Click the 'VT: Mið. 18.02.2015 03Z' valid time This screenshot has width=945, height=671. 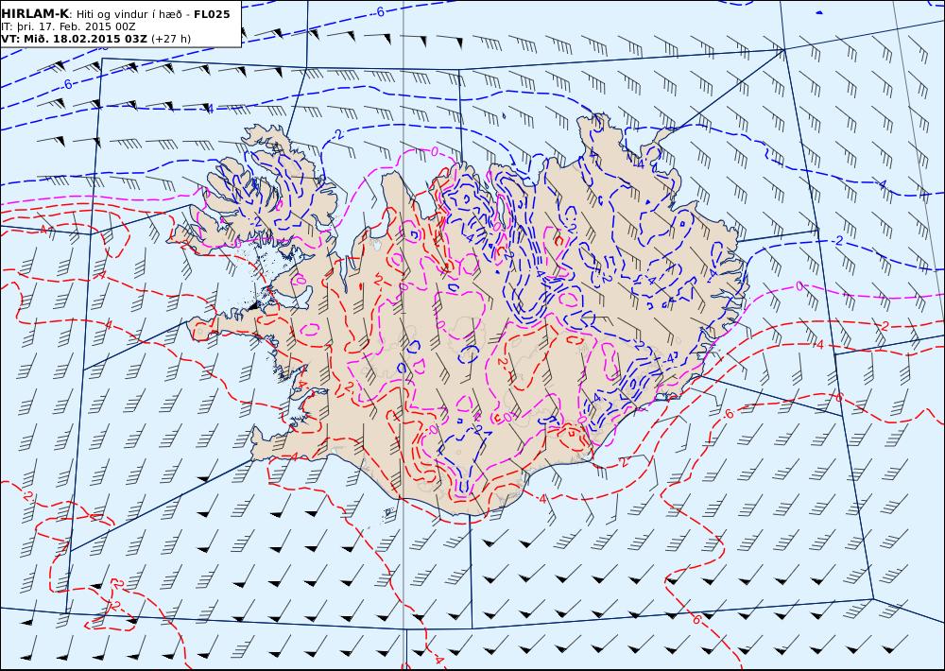tap(74, 39)
